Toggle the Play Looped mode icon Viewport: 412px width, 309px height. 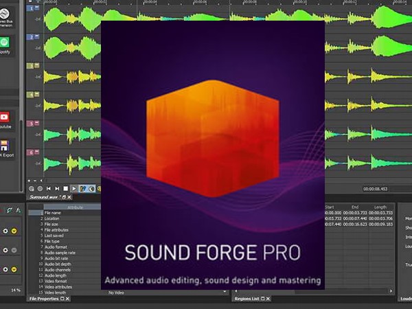click(83, 189)
